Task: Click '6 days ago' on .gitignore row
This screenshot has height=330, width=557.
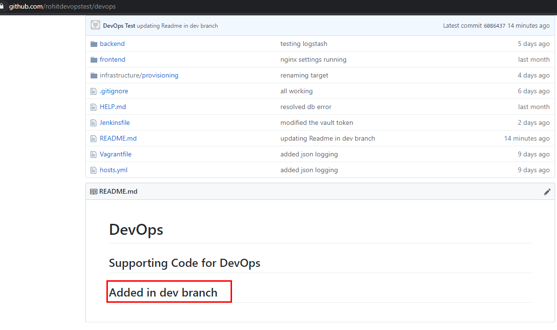Action: [534, 91]
